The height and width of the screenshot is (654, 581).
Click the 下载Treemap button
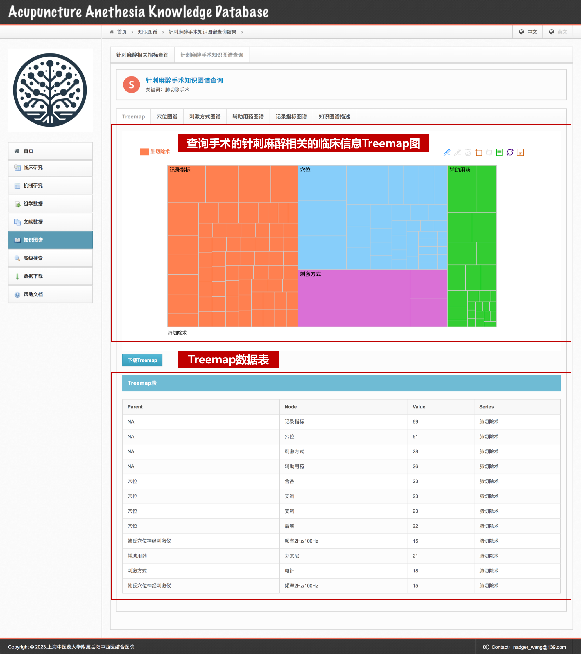click(x=142, y=360)
